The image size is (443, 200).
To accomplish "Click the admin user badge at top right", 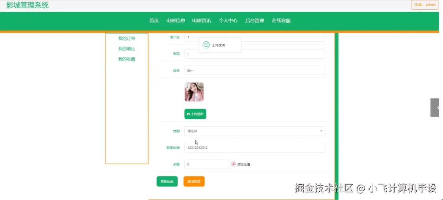I will click(x=424, y=5).
